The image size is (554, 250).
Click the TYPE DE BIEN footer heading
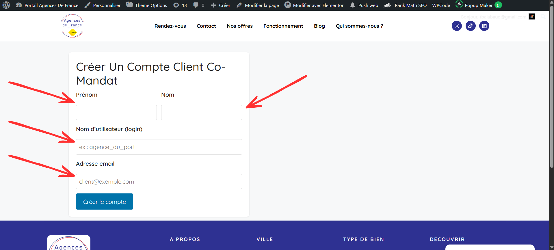[364, 239]
